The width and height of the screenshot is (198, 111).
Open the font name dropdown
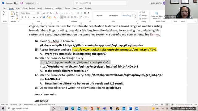click(36, 13)
